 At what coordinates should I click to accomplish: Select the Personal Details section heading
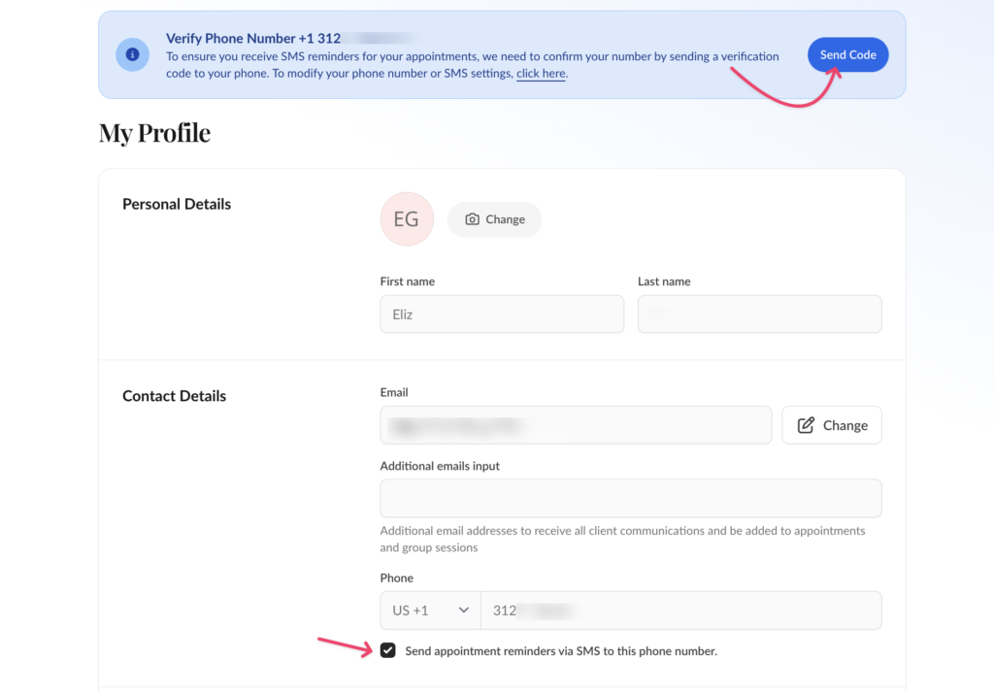coord(177,204)
